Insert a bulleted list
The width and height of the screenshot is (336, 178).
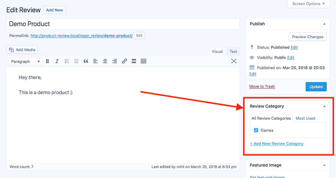pos(67,61)
